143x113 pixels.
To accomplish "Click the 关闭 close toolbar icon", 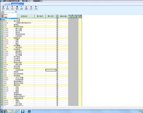I will (x=36, y=8).
